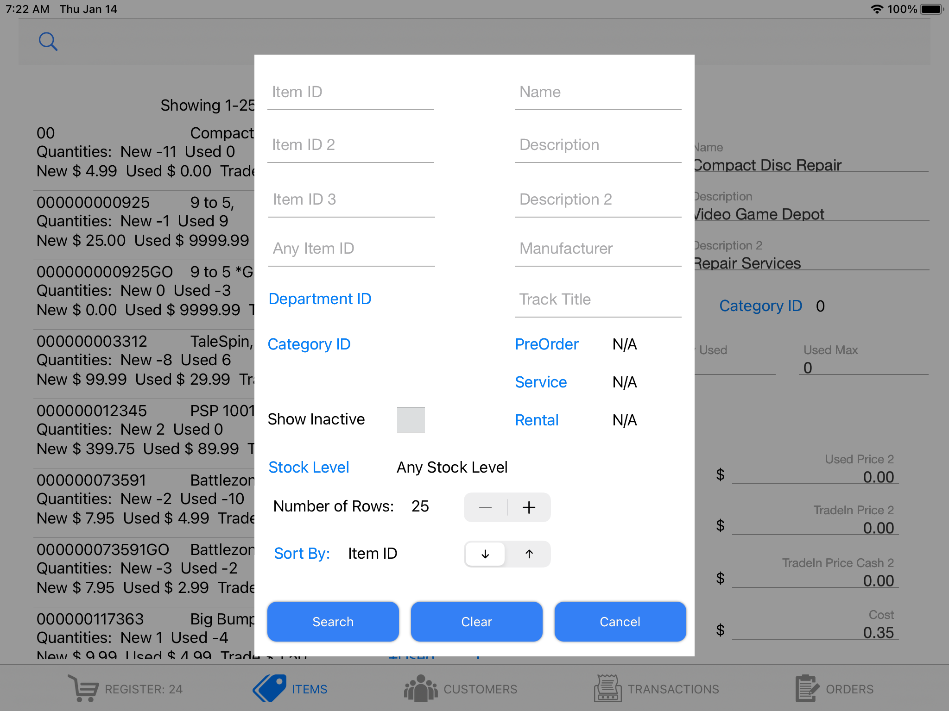The width and height of the screenshot is (949, 711).
Task: Cancel the item search dialog
Action: pyautogui.click(x=620, y=621)
